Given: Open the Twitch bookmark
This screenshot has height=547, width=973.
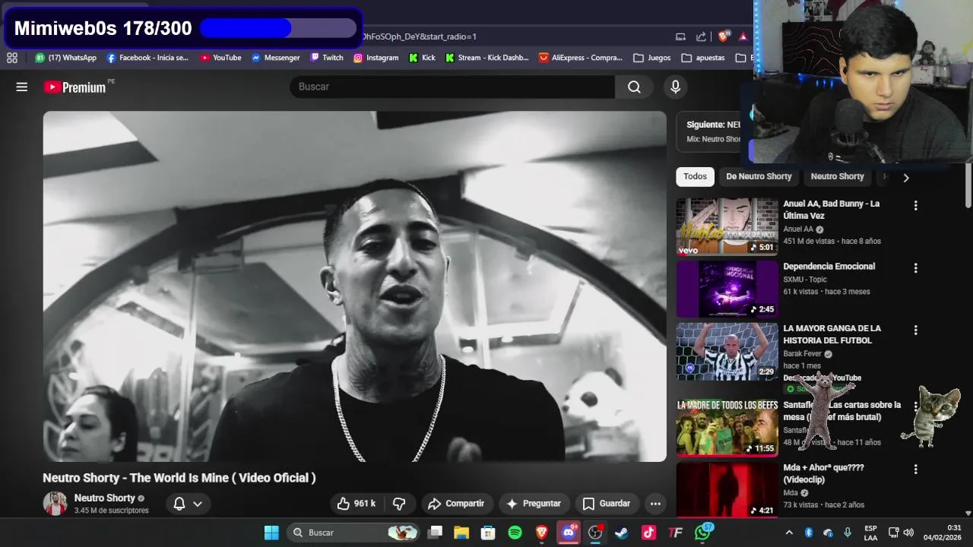Looking at the screenshot, I should tap(327, 58).
